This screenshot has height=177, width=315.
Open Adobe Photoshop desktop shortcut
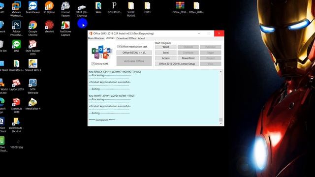(16, 29)
